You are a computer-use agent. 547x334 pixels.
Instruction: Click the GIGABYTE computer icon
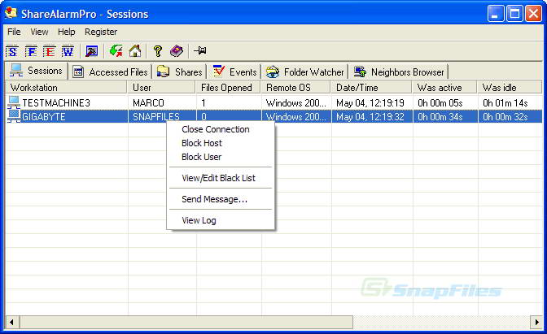tap(14, 116)
